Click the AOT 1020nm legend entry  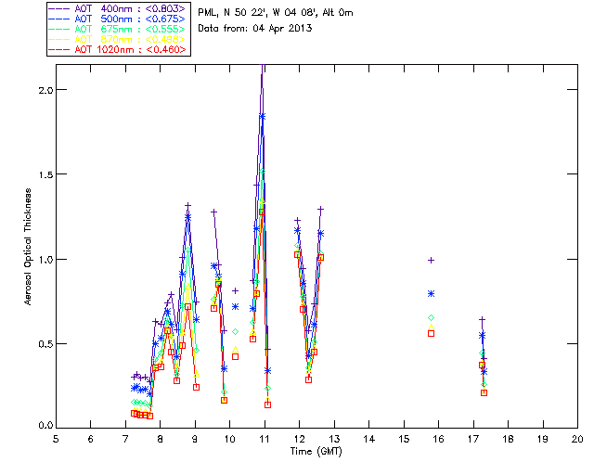pyautogui.click(x=118, y=49)
